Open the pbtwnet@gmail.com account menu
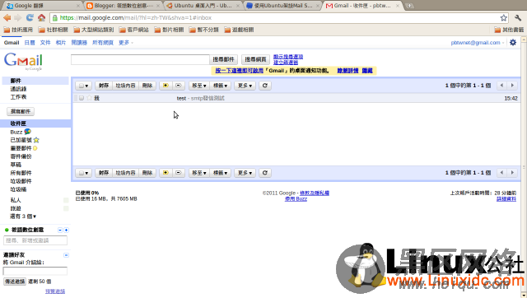The width and height of the screenshot is (527, 298). (478, 43)
